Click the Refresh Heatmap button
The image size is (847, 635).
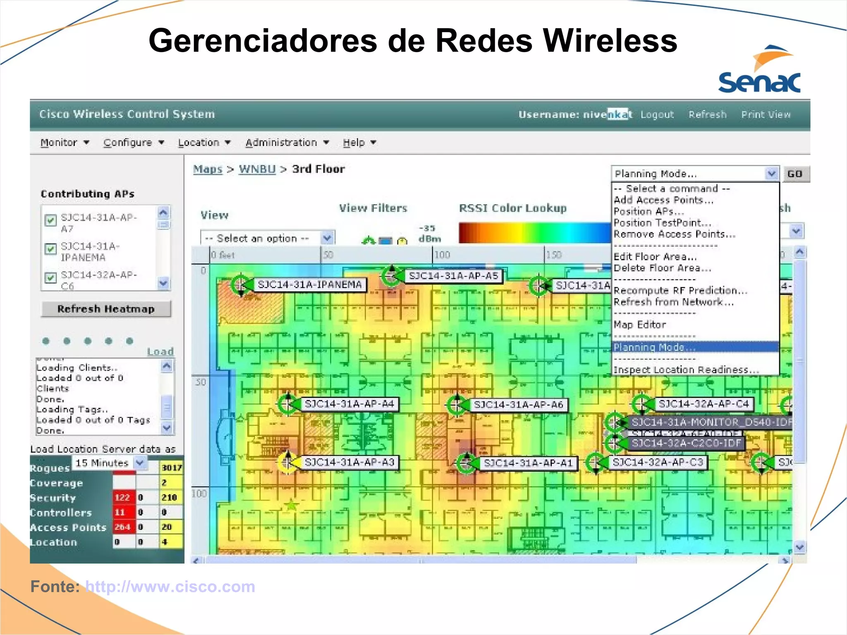pyautogui.click(x=106, y=309)
